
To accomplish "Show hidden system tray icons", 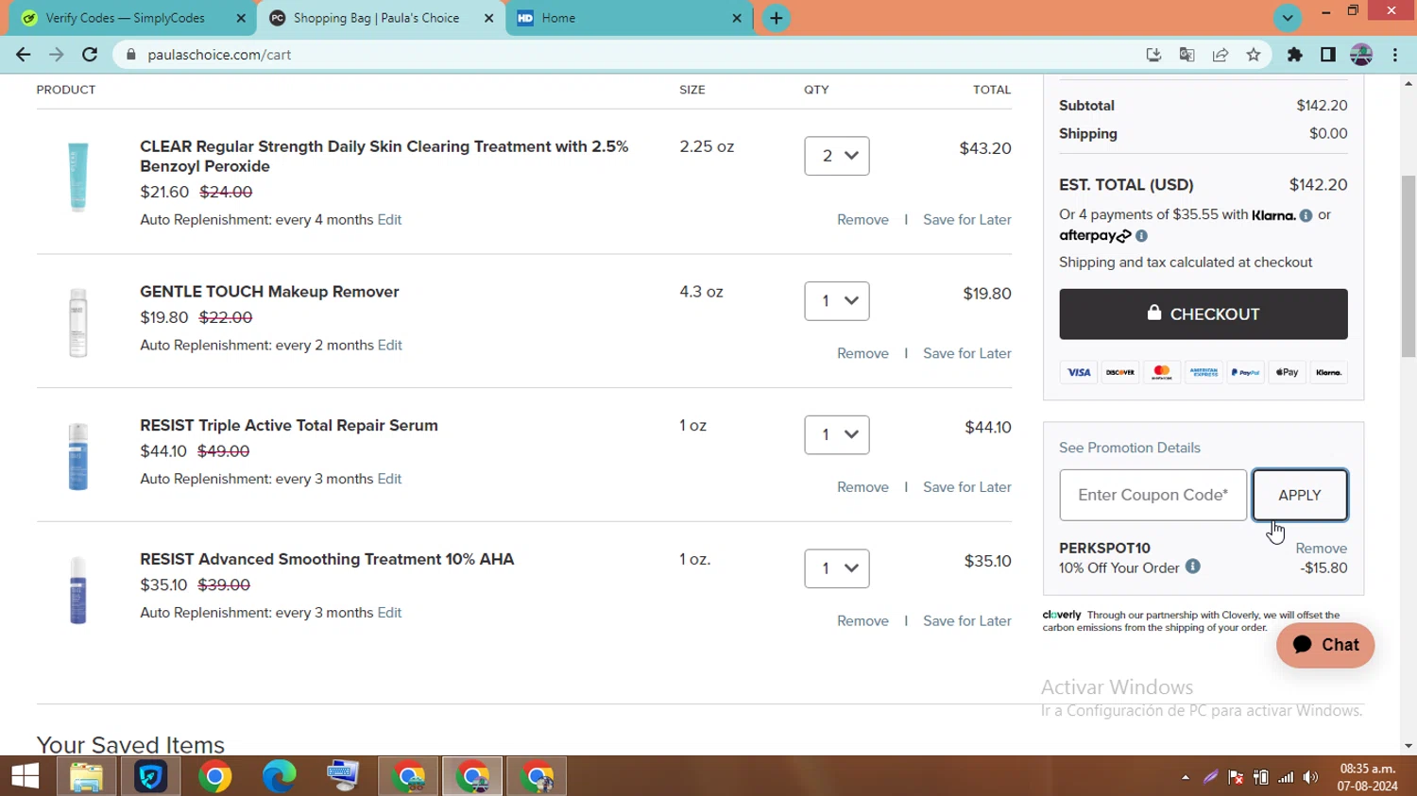I will 1185,777.
